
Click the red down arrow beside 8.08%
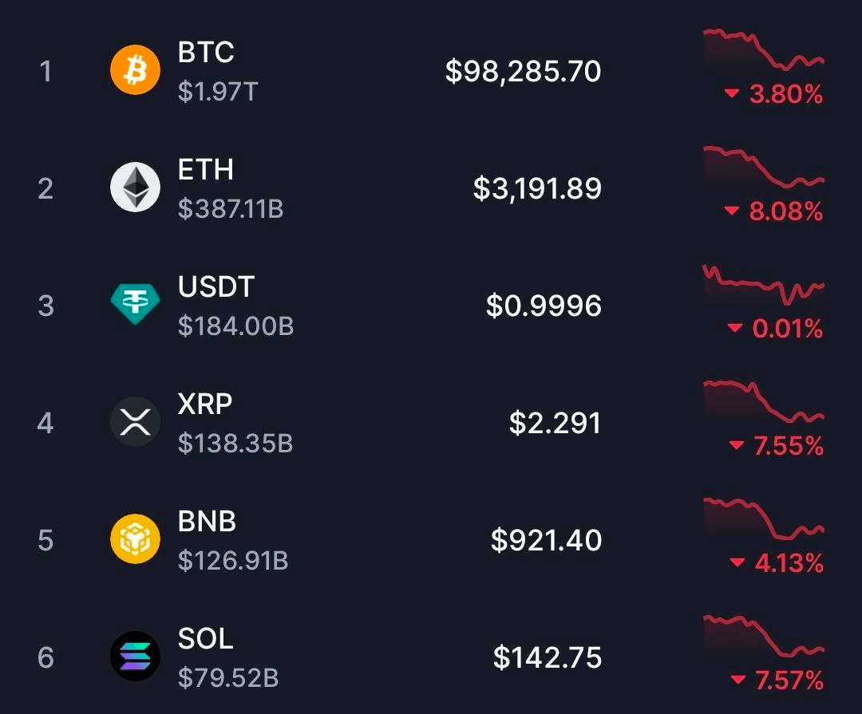tap(731, 211)
